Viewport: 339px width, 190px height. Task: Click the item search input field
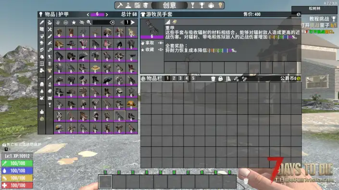(x=101, y=22)
